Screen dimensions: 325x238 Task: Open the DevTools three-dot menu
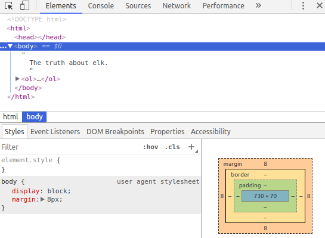303,6
